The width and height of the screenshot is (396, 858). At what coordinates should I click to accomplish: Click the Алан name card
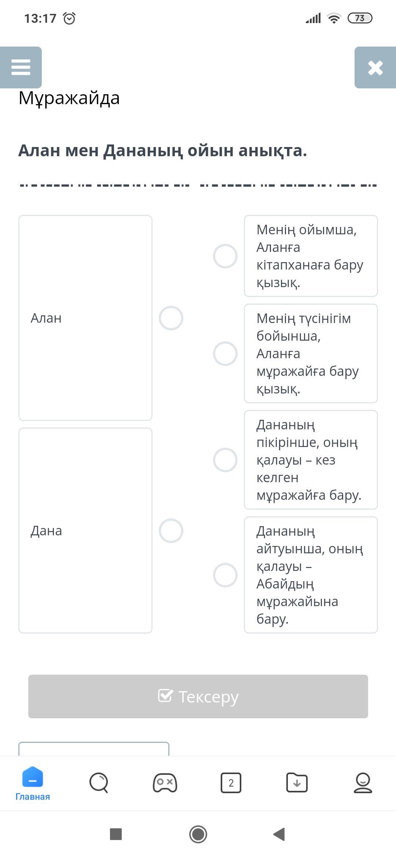[85, 318]
